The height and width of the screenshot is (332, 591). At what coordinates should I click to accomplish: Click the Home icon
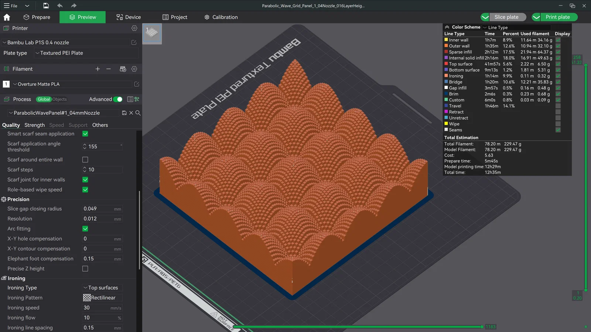tap(7, 17)
